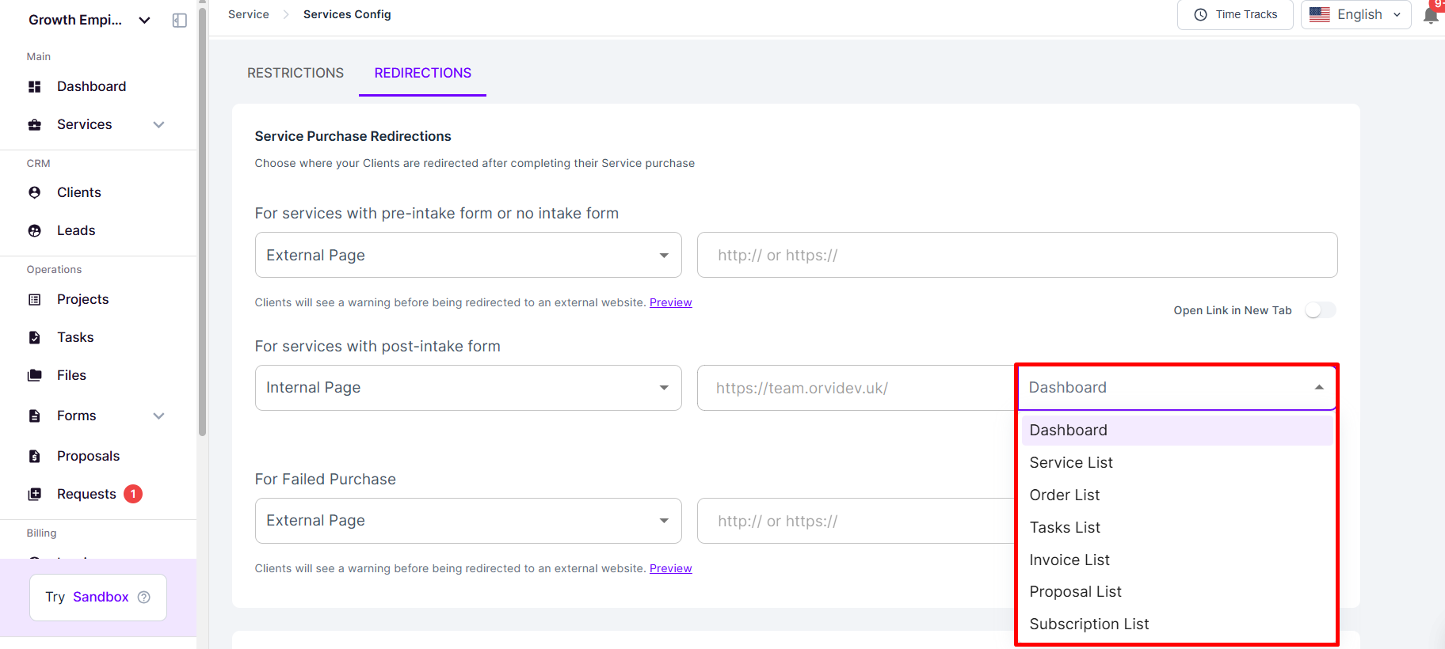Click the Clients person icon
Screen dimensions: 1445x649
tap(34, 192)
